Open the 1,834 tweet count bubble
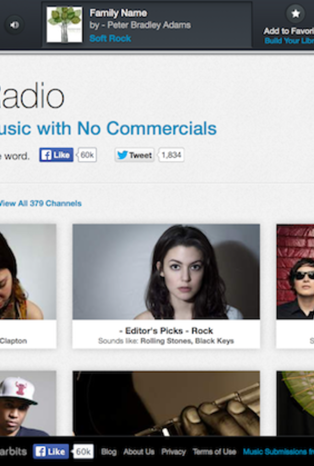The image size is (314, 466). (x=171, y=155)
